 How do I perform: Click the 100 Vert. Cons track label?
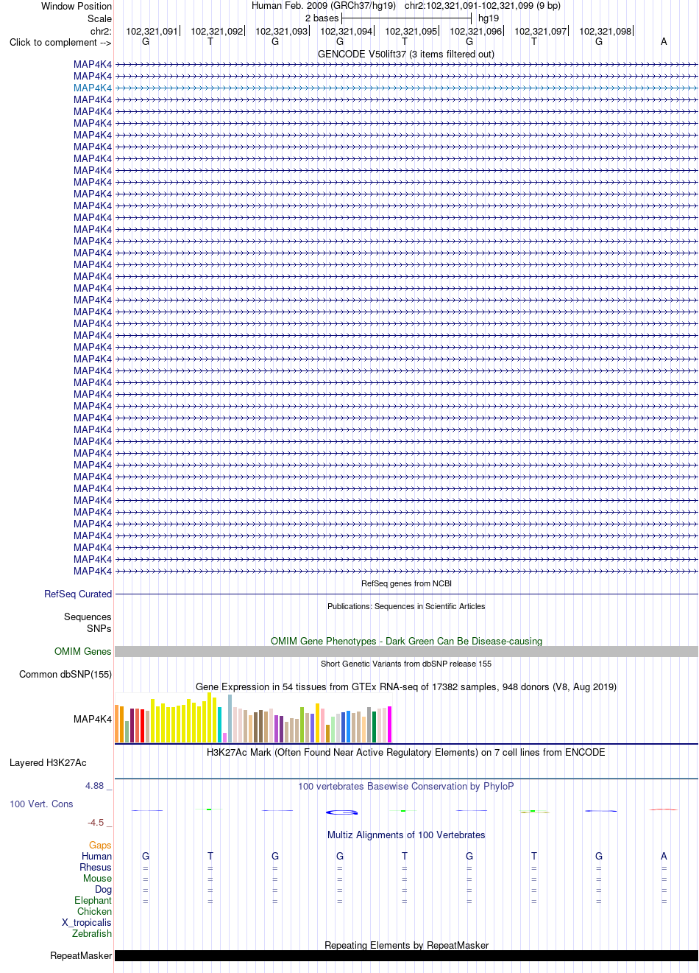pos(41,804)
